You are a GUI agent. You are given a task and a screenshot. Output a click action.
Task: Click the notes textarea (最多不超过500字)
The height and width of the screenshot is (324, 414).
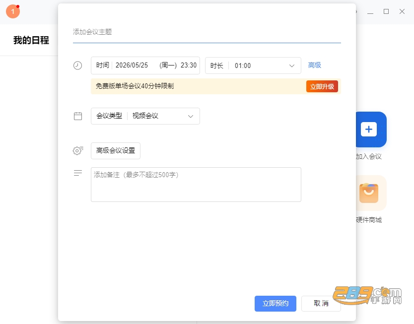196,185
